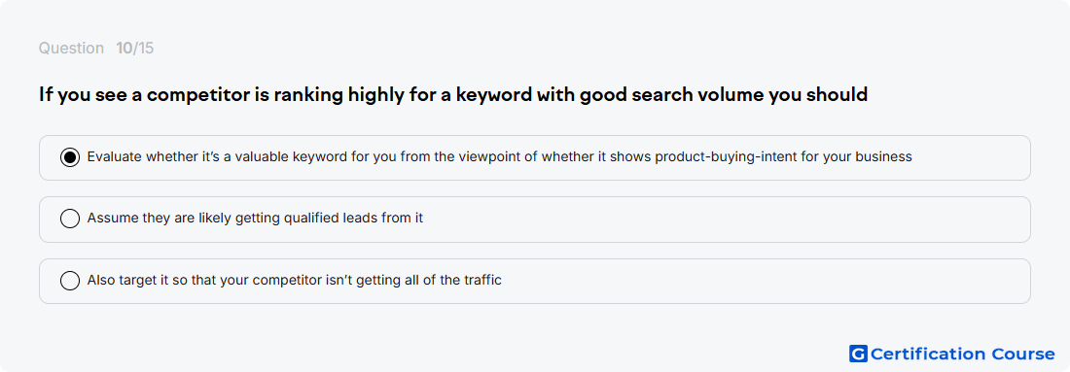Click the answer text about product-buying-intent
This screenshot has width=1070, height=372.
[500, 156]
